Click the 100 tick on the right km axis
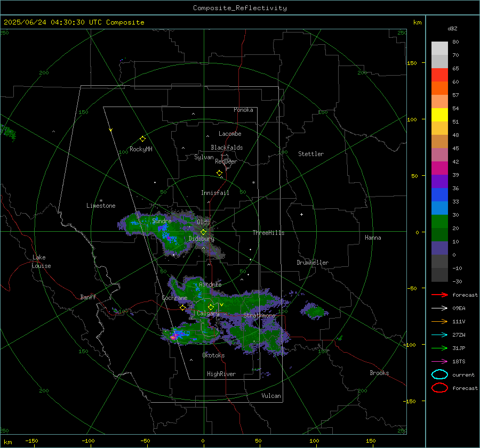Viewport: 480px width, 448px height. click(x=412, y=119)
